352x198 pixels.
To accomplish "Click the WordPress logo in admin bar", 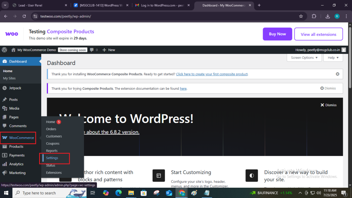I will click(x=4, y=50).
